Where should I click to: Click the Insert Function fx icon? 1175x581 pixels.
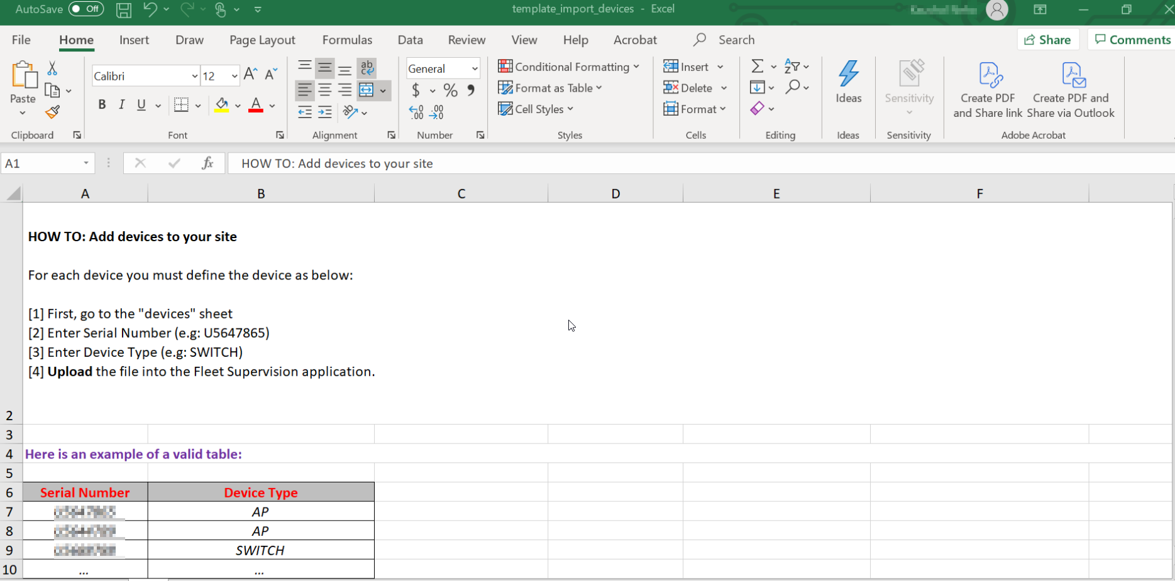pos(207,163)
